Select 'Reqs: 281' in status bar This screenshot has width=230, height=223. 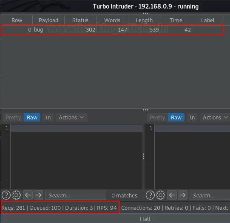click(x=13, y=208)
